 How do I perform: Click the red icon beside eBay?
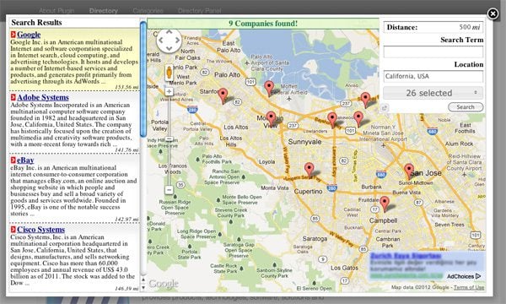click(13, 160)
